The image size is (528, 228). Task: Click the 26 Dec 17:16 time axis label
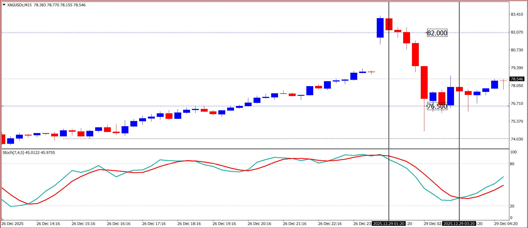click(154, 224)
